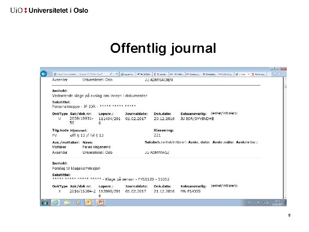309x232 pixels.
Task: Click the saksbehandler code 'JU ADM/MAGJ'
Action: point(157,153)
